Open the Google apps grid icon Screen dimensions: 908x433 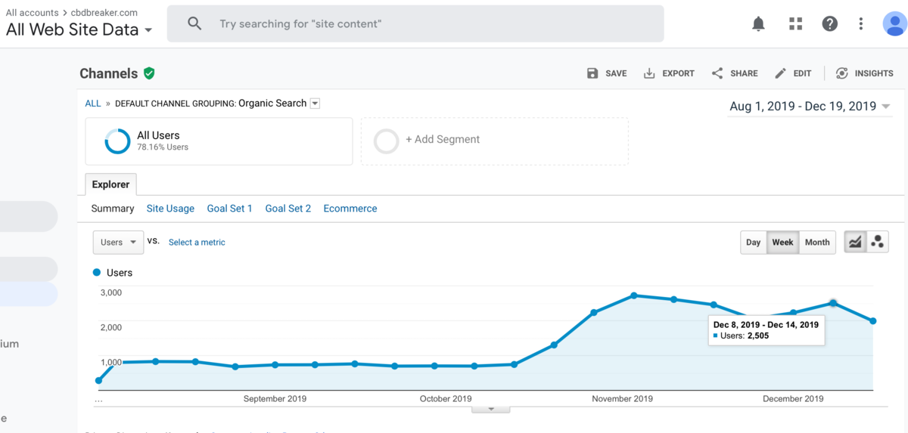(795, 24)
